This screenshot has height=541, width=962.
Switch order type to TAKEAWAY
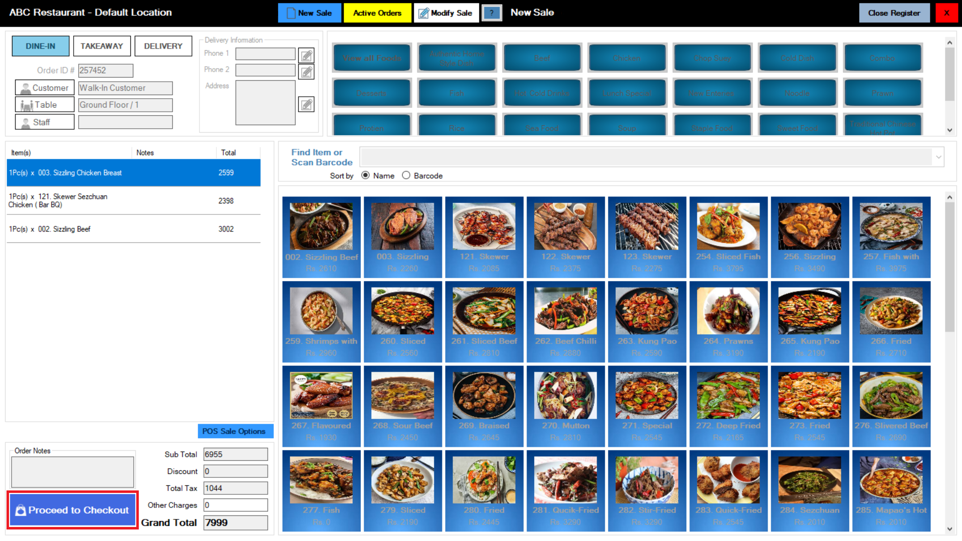[102, 46]
